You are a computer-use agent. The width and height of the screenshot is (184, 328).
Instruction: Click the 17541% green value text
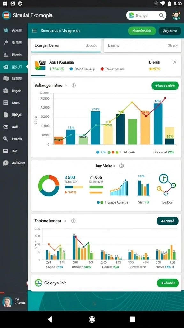tap(57, 69)
